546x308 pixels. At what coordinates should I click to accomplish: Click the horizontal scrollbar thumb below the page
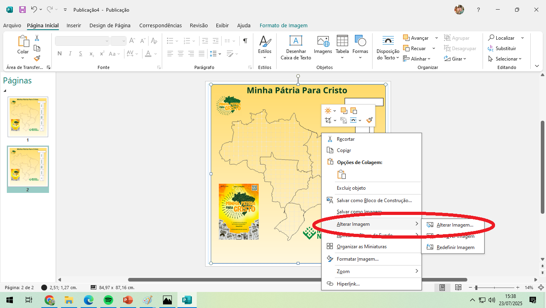(297, 280)
